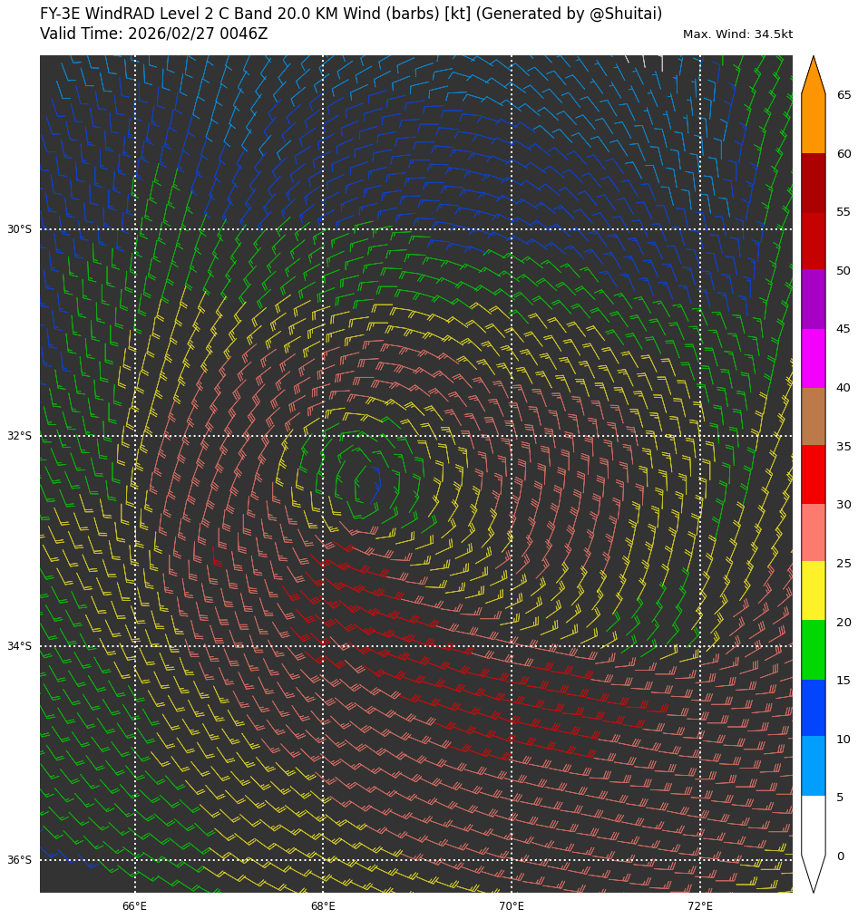Choose the light blue 5–10 kt colorbar segment

pos(813,766)
